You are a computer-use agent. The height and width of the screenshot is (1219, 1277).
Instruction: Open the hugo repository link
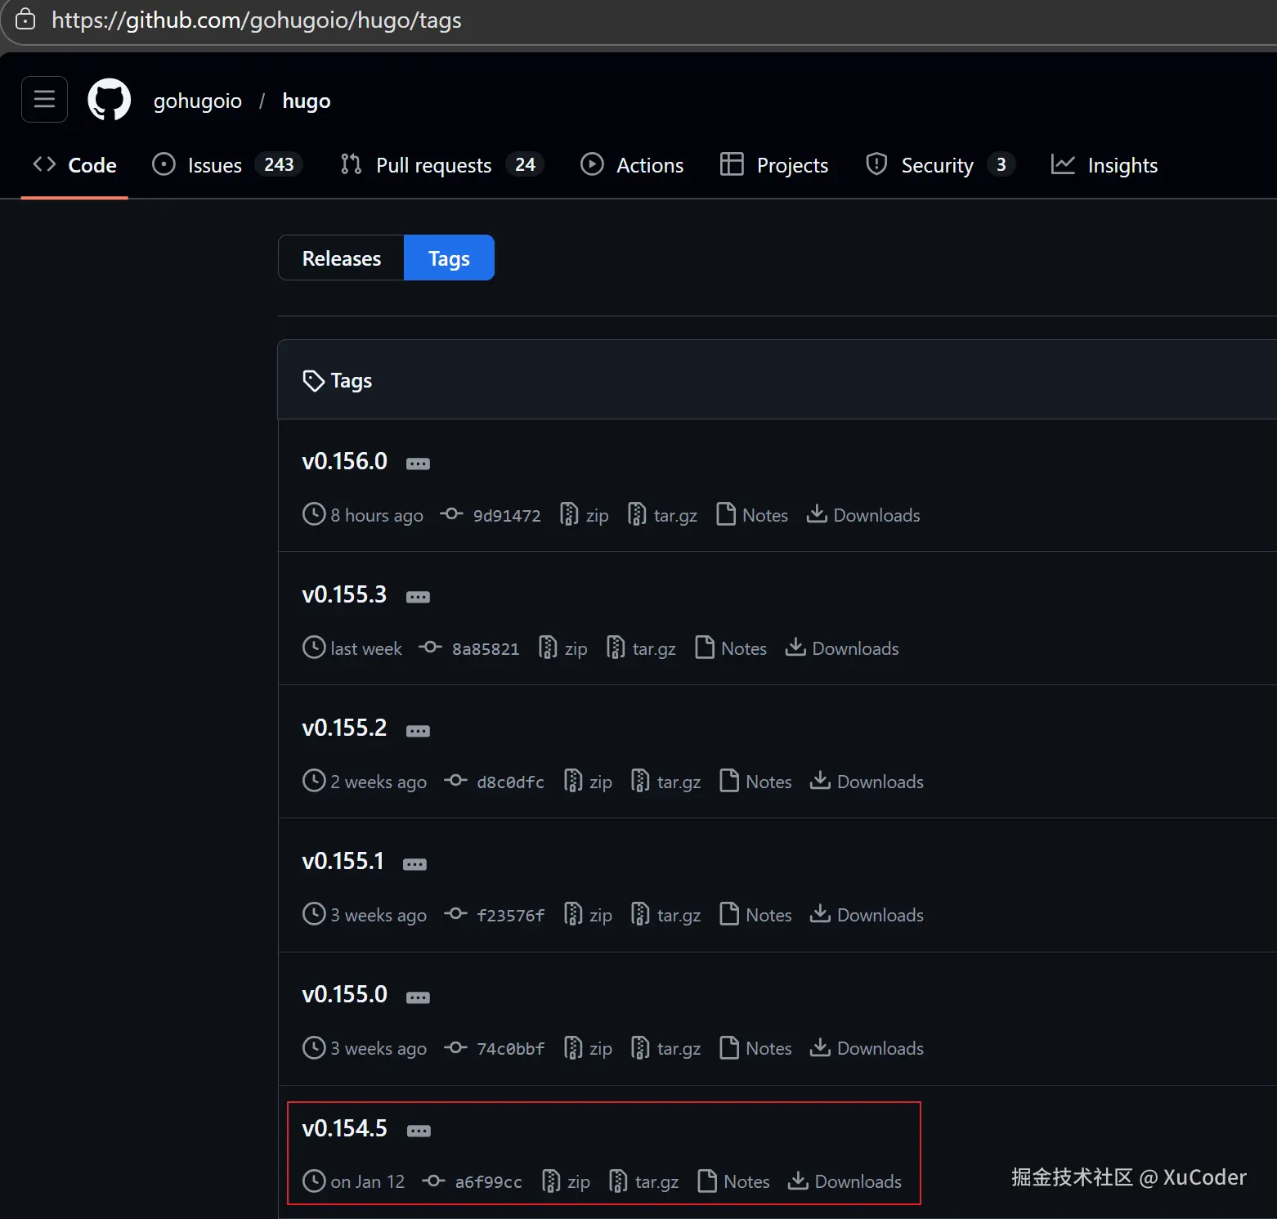307,101
